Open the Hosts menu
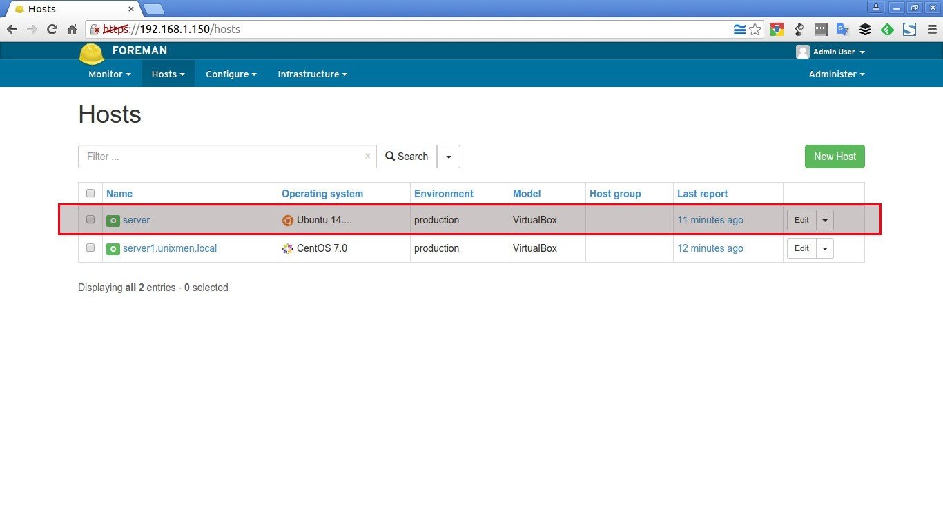The image size is (943, 513). point(168,74)
